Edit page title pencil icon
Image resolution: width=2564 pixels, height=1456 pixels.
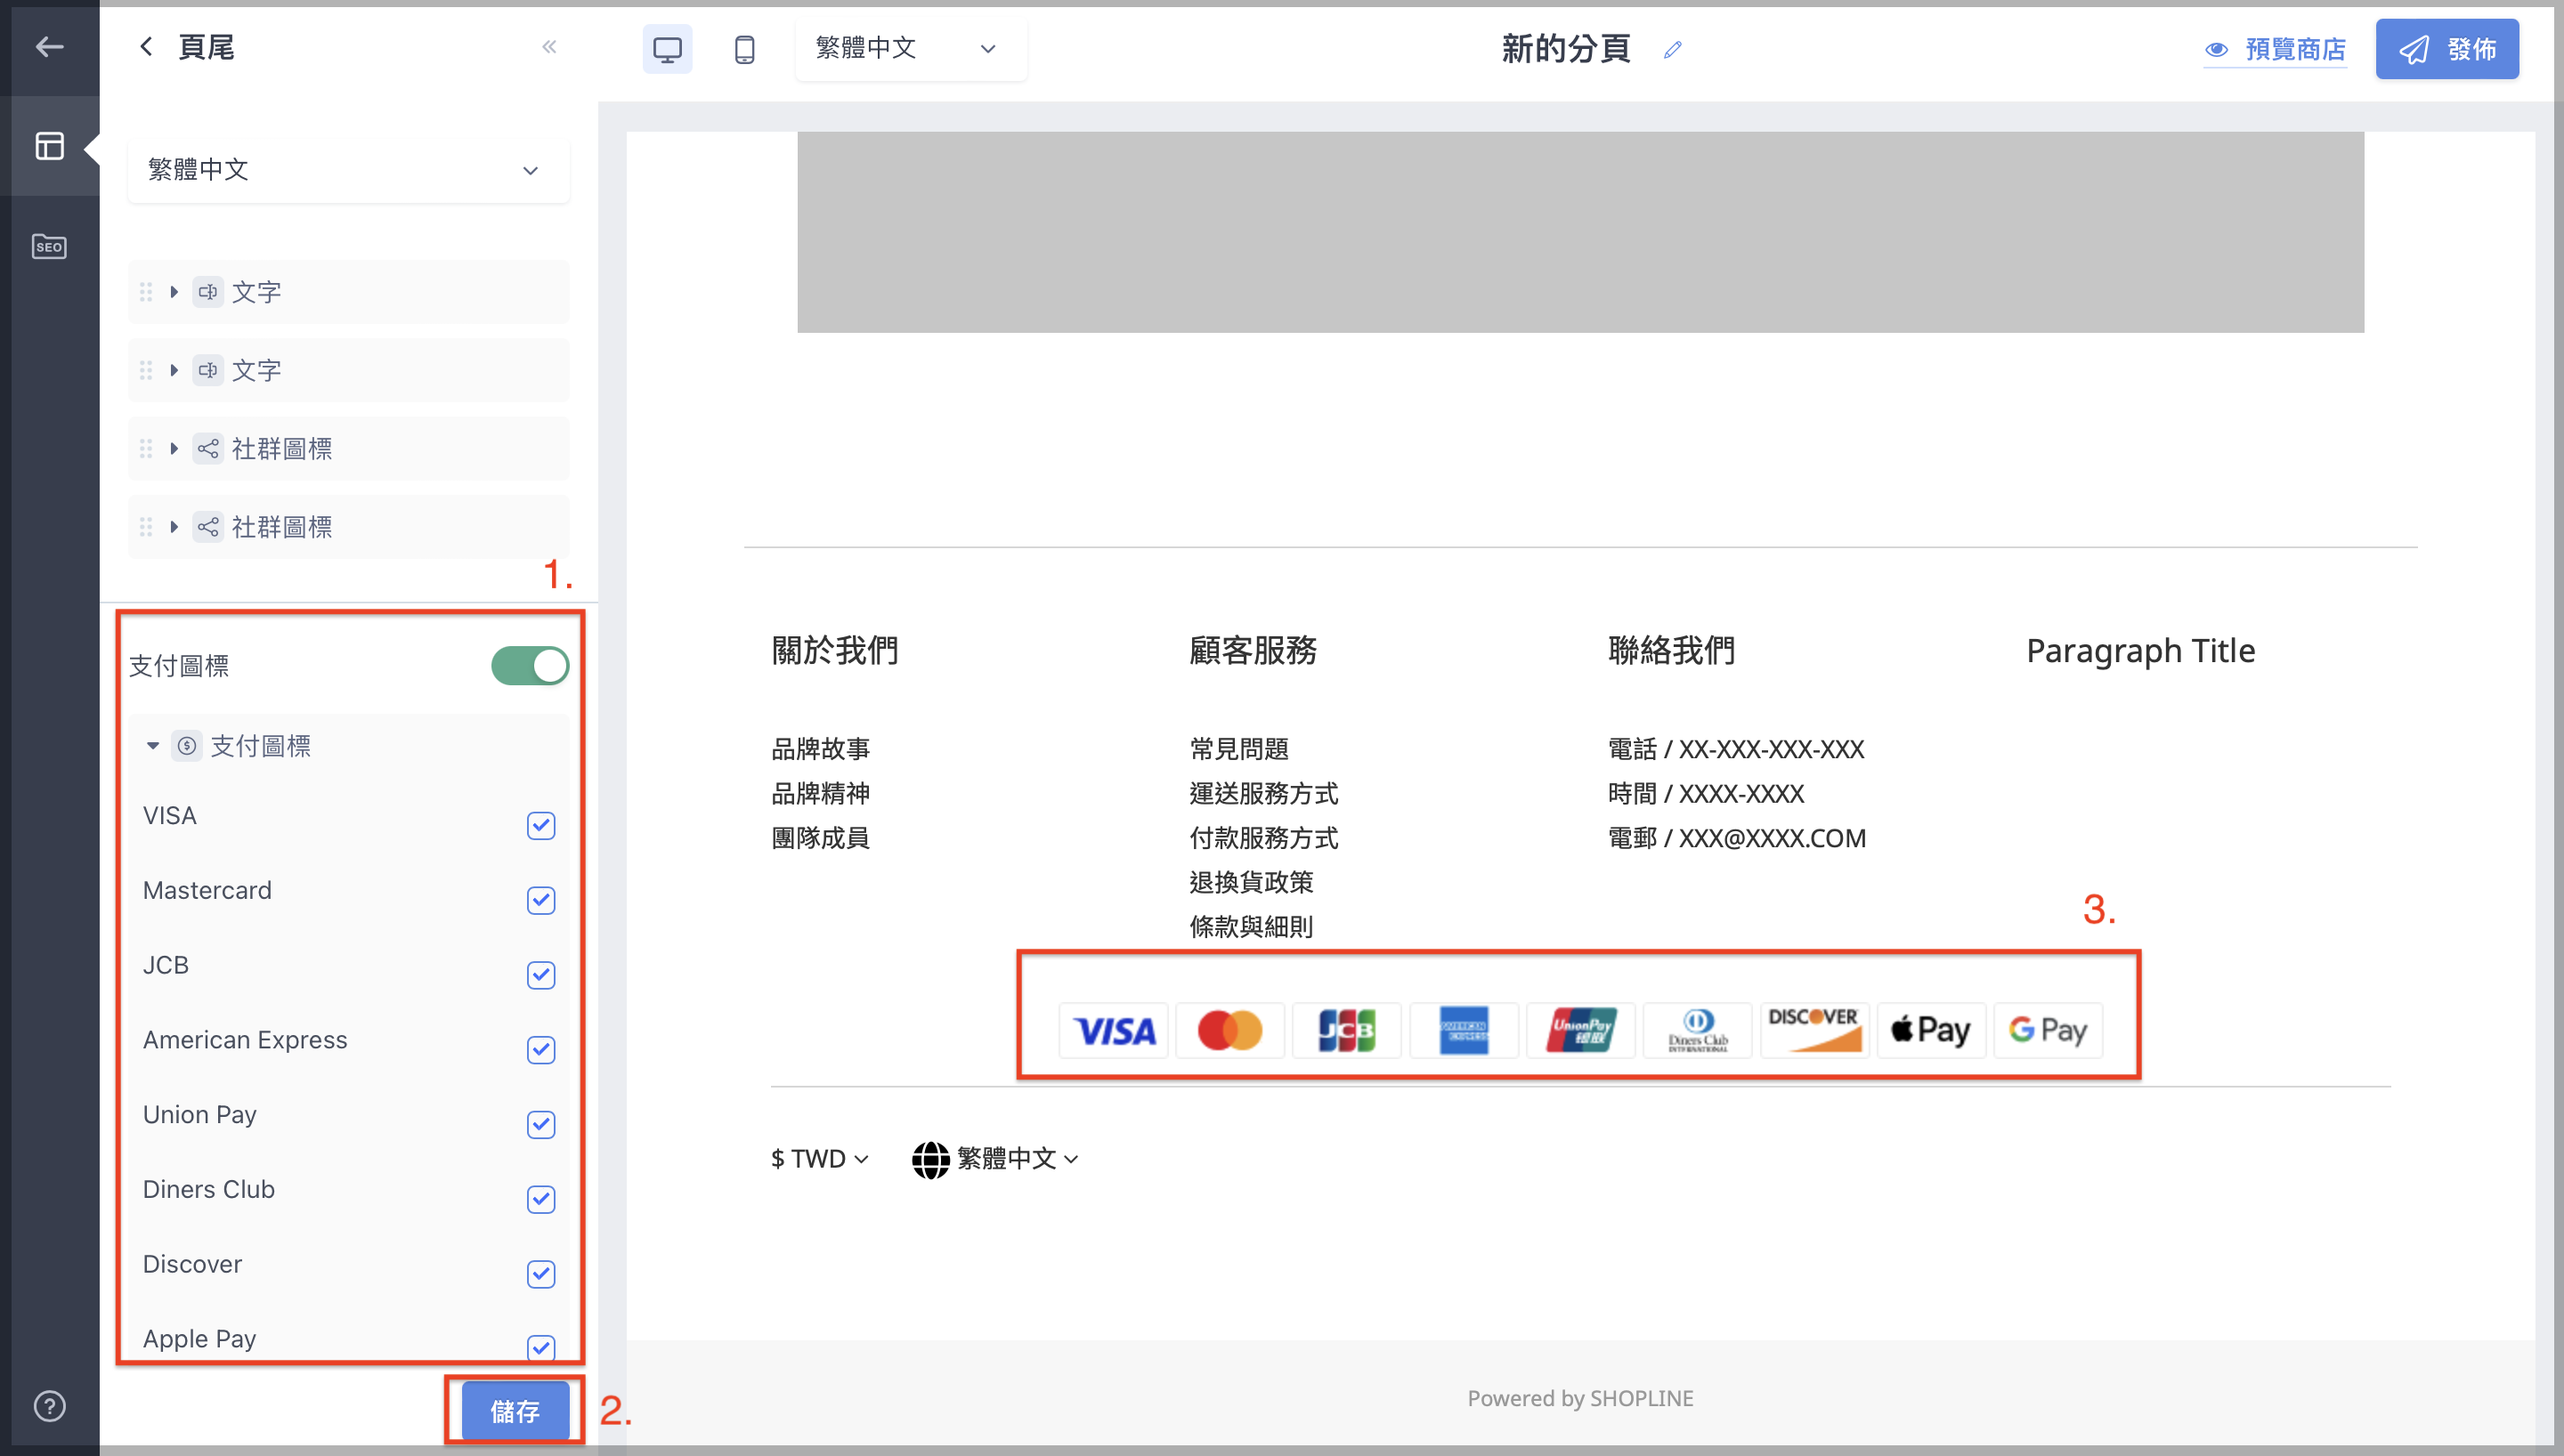click(x=1673, y=49)
